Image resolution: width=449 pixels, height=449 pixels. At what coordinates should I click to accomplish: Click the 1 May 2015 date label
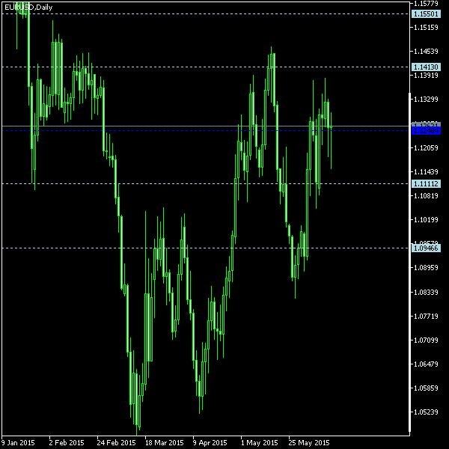(x=259, y=443)
